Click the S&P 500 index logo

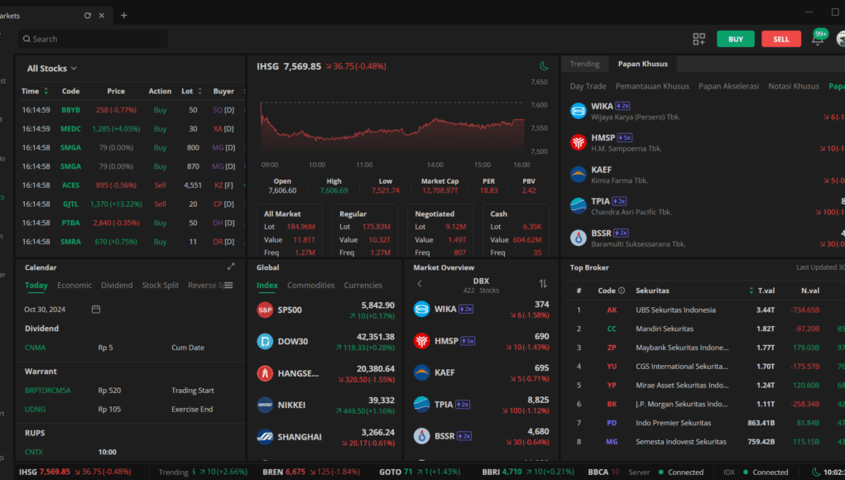coord(265,310)
